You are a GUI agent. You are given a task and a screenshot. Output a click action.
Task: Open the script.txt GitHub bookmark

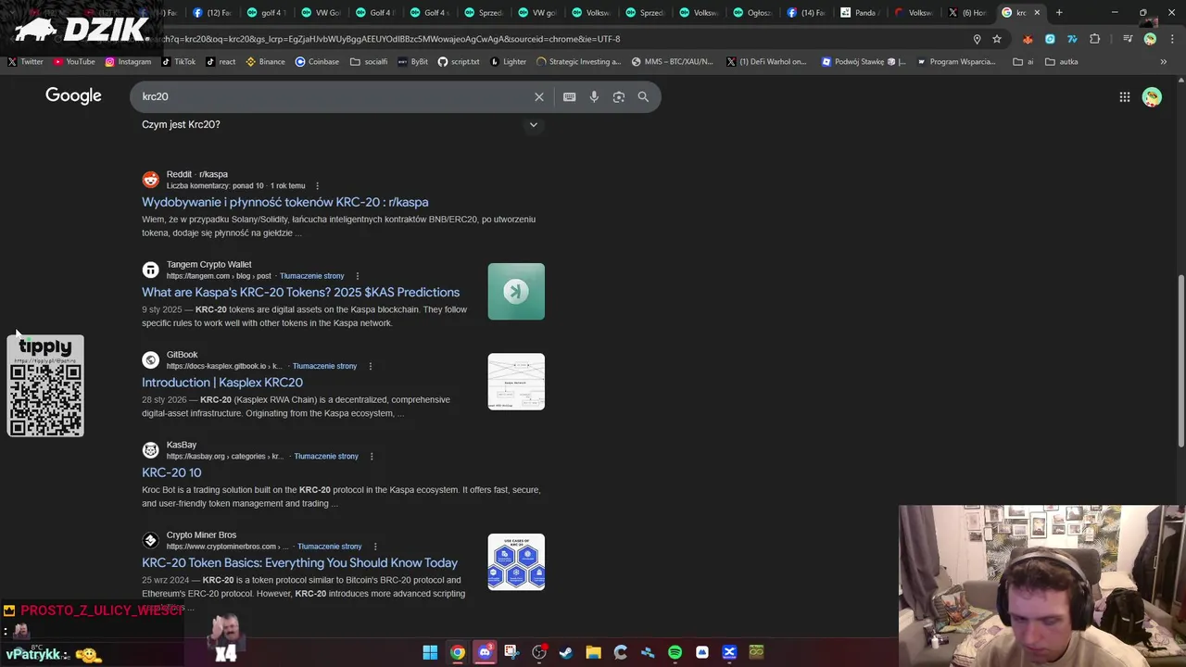click(x=459, y=61)
